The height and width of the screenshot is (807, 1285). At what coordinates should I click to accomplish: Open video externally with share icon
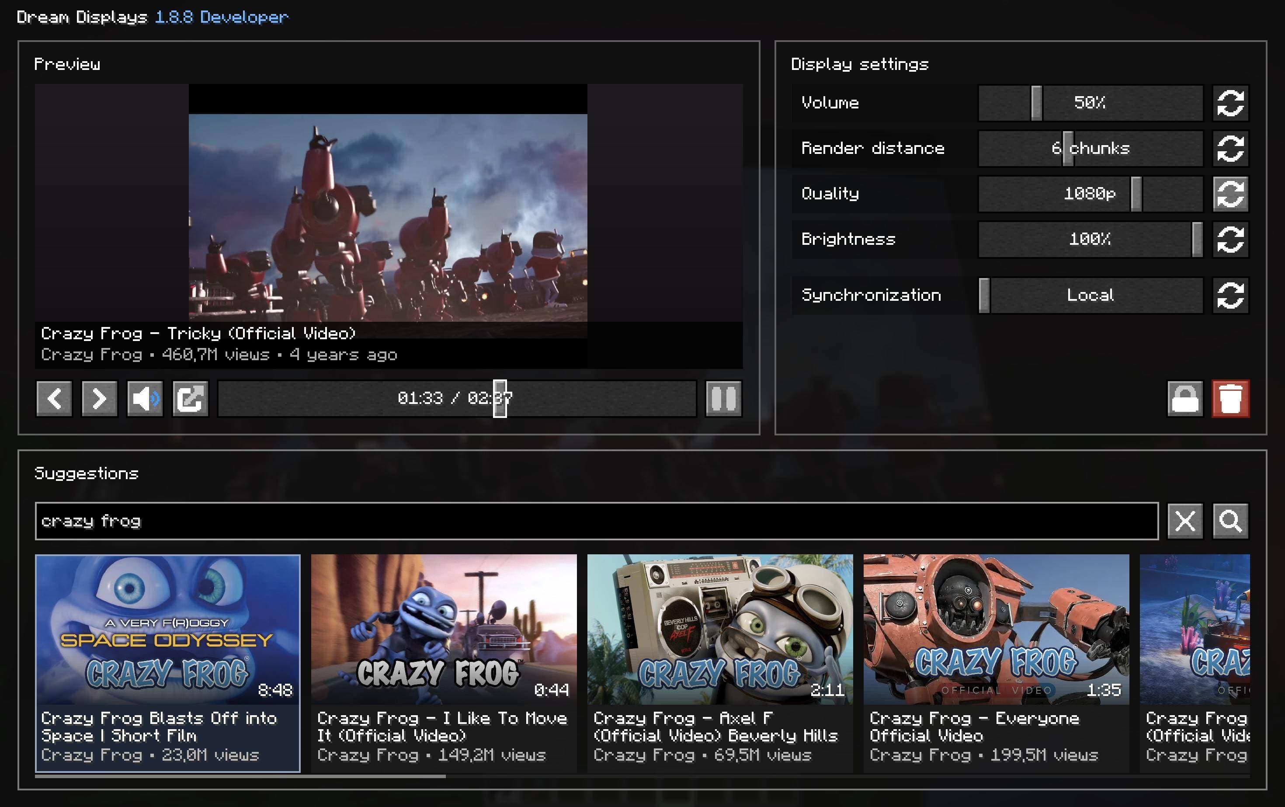(x=190, y=398)
